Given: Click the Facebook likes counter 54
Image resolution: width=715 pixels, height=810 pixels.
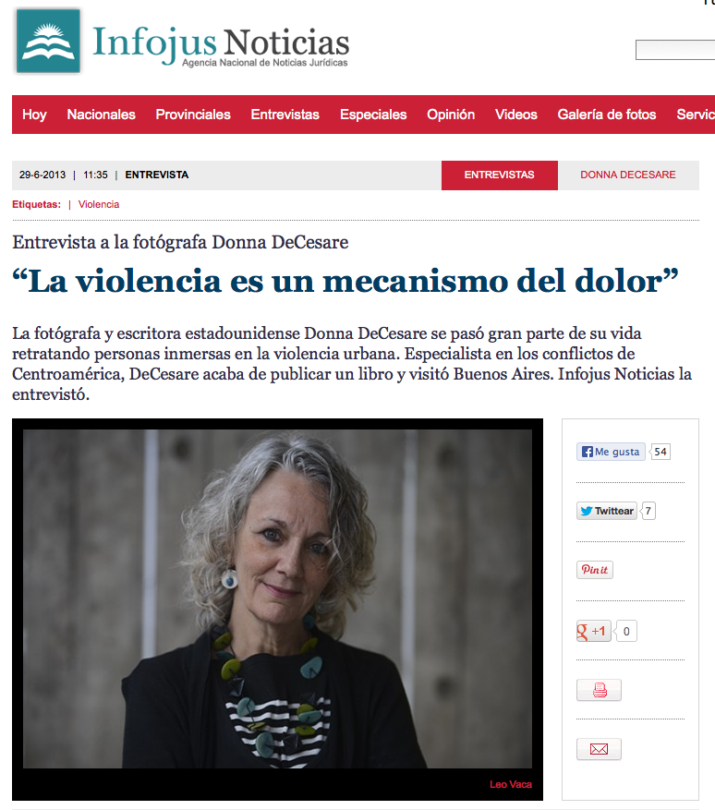Looking at the screenshot, I should click(660, 452).
